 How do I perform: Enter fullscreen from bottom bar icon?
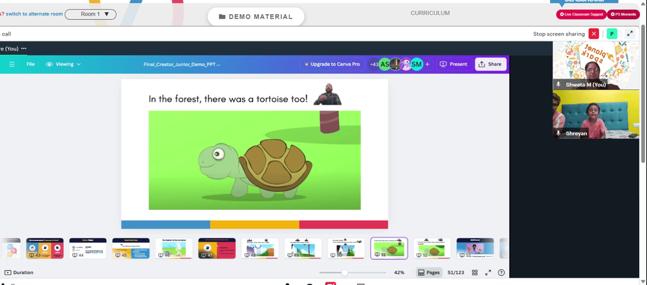coord(488,273)
